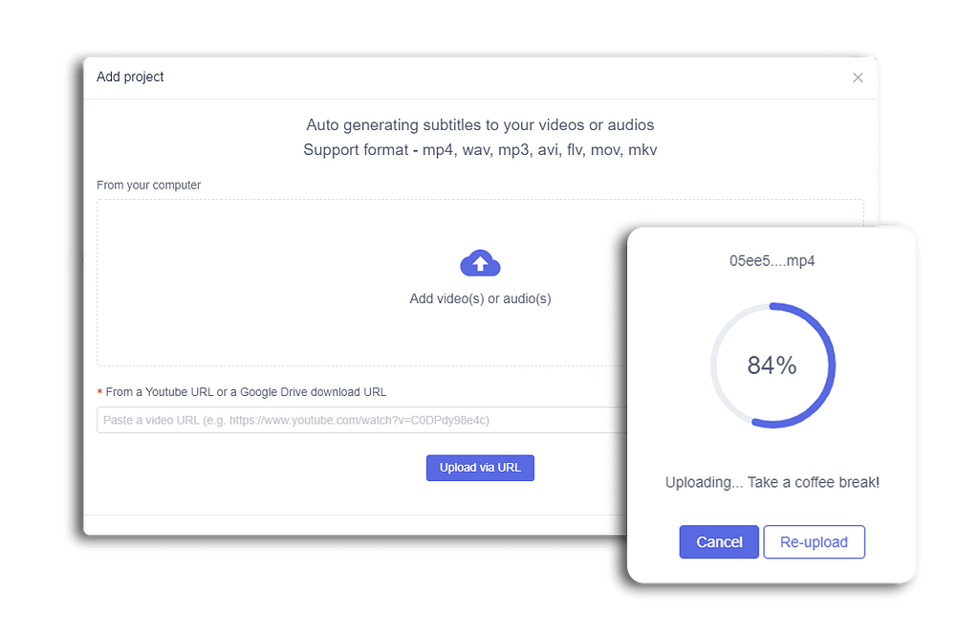Click the Upload via URL button
The image size is (979, 638).
(x=480, y=468)
